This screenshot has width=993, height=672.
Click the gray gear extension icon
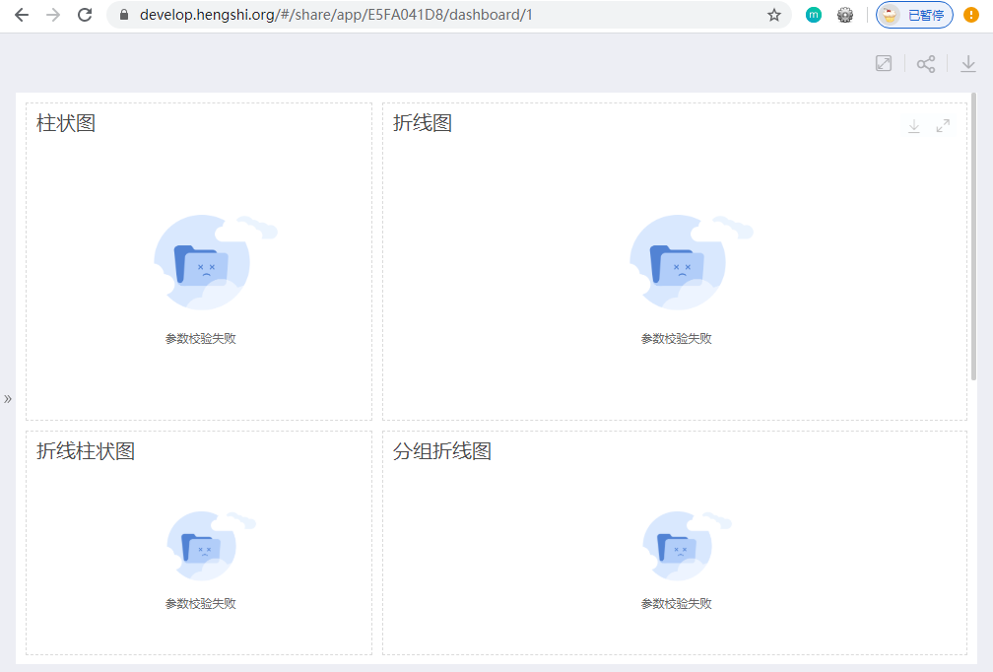[x=845, y=15]
